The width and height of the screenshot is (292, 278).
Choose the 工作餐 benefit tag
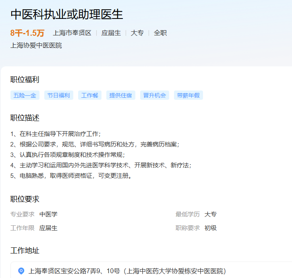pos(90,95)
